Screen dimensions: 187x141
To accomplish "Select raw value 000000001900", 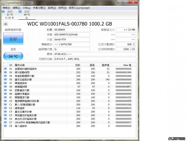I will [x=123, y=72].
